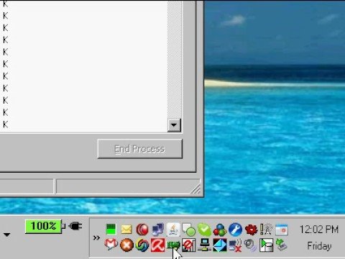Click the 100% battery level indicator

coord(43,226)
